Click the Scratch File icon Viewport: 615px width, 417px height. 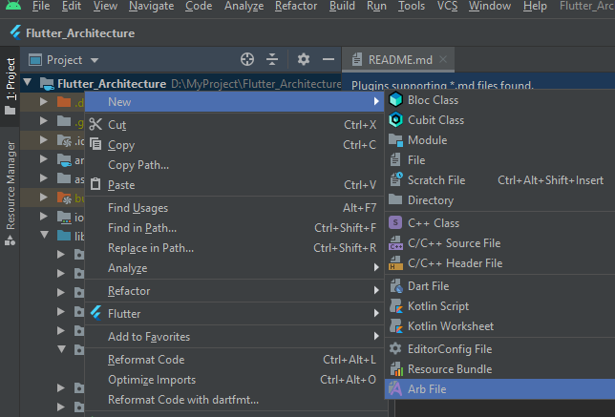(x=395, y=179)
